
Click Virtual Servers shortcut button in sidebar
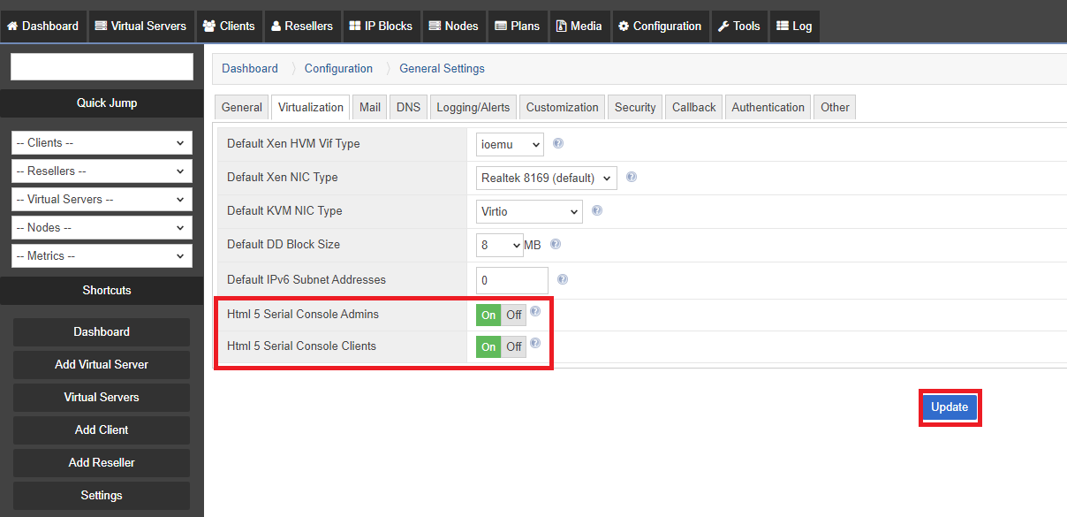102,398
